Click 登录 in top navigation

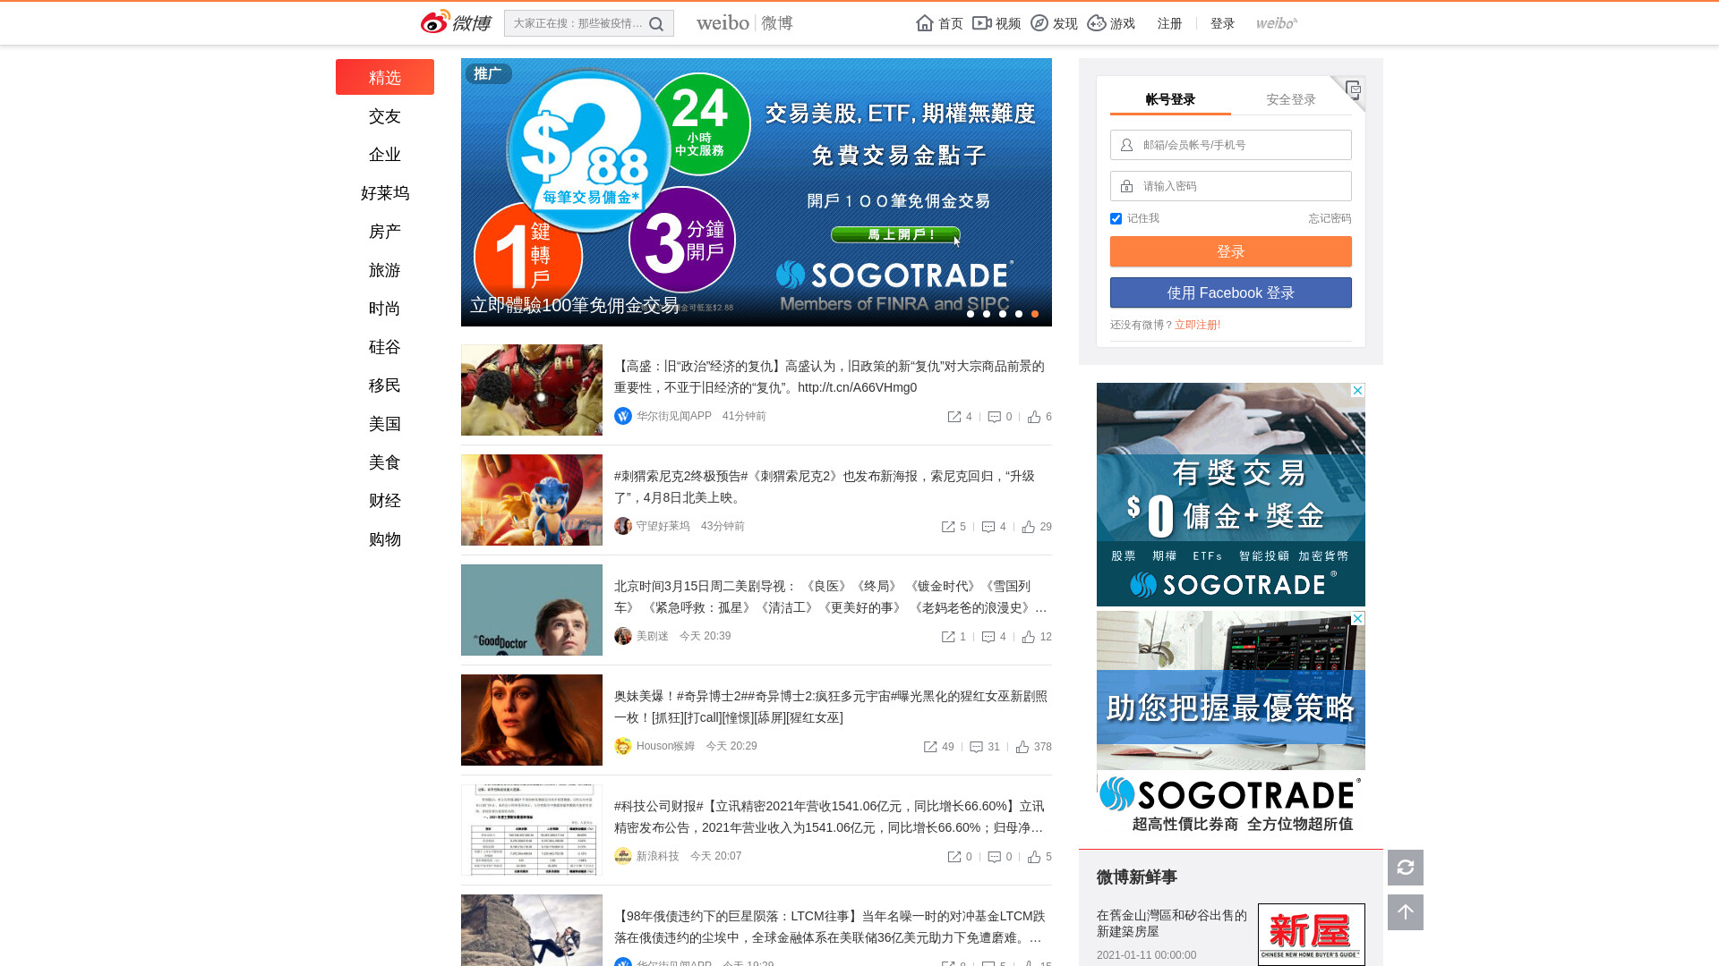[x=1222, y=23]
